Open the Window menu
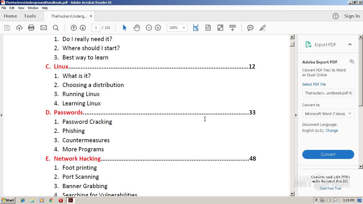This screenshot has height=204, width=363. 33,8
